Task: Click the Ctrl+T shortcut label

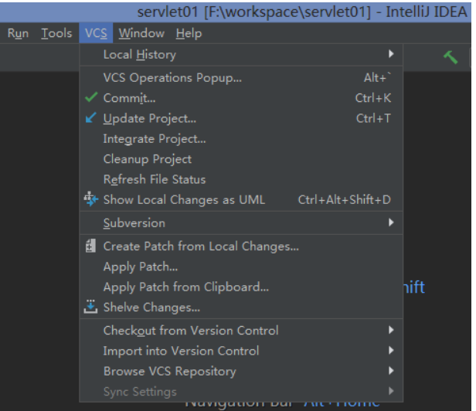Action: (373, 118)
